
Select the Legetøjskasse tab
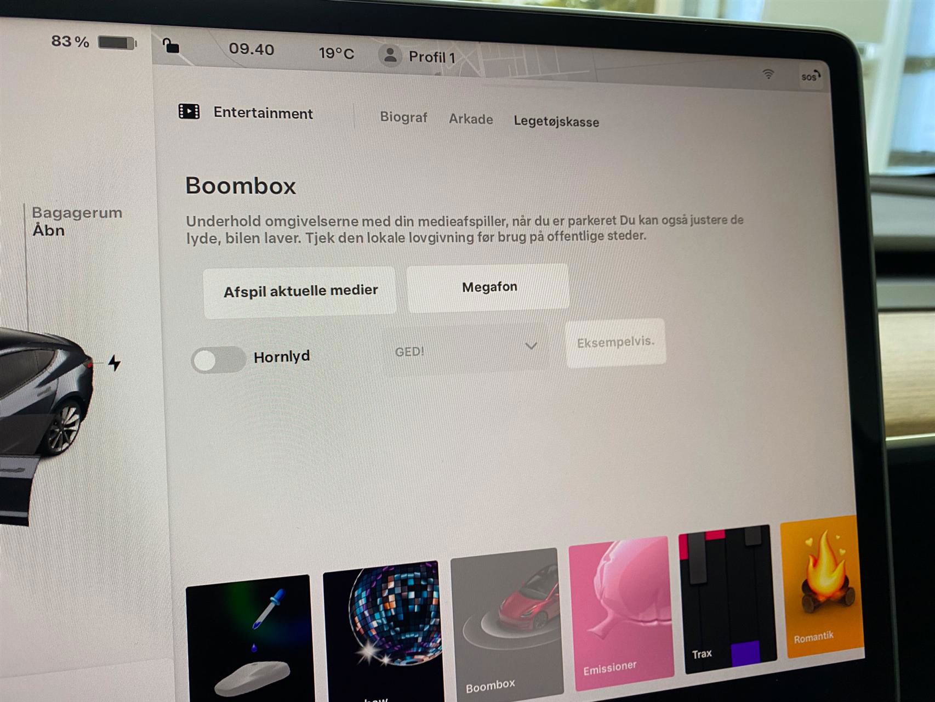[x=556, y=121]
